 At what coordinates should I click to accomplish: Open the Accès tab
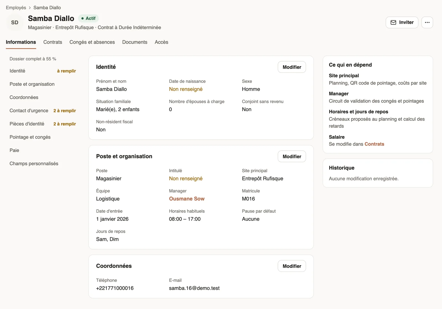pyautogui.click(x=162, y=42)
